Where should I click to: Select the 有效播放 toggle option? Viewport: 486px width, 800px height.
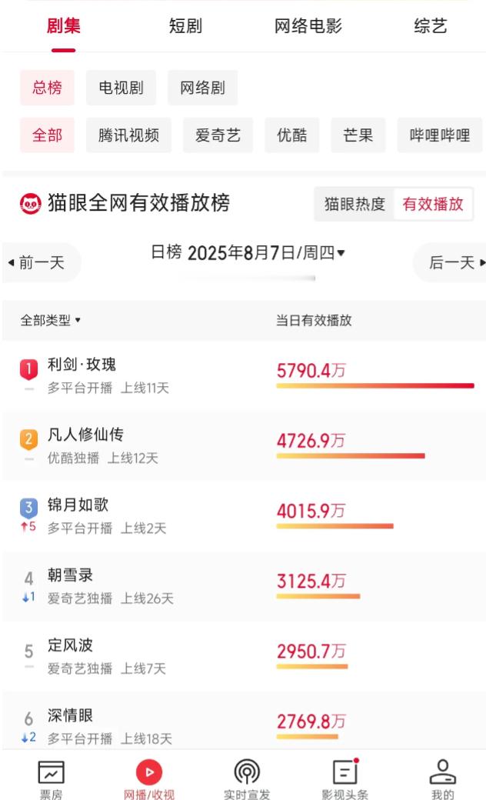coord(433,204)
